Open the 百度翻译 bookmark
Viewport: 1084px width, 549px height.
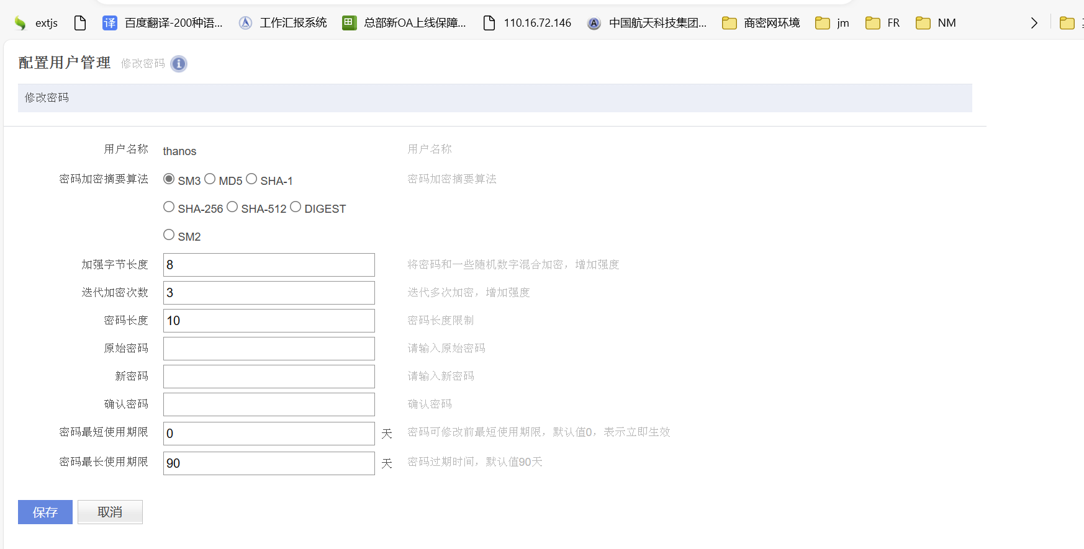(162, 23)
